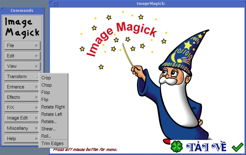Screen dimensions: 246x155
Task: Click the TẢI VỀ download link
Action: coord(206,147)
